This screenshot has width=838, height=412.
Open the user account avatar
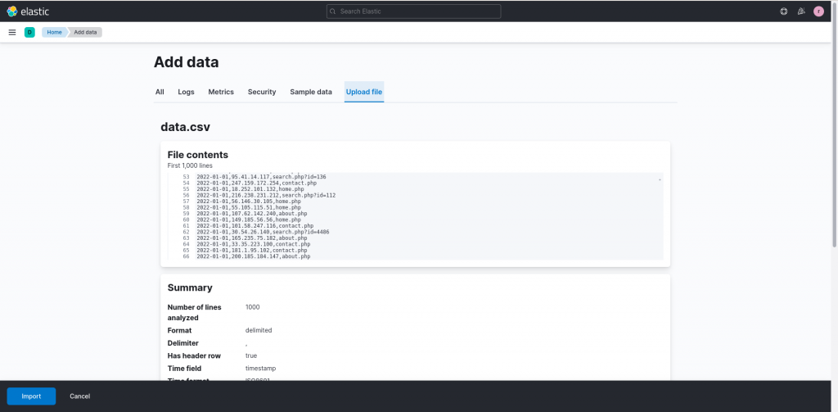tap(818, 11)
